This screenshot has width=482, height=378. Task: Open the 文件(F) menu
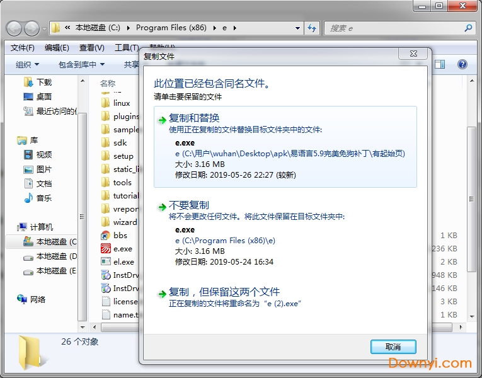pos(22,48)
